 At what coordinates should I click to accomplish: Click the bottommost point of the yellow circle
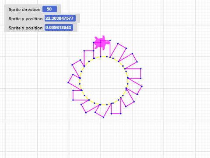tap(104, 105)
